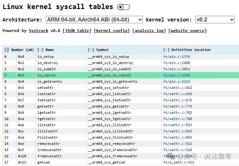Select the lremovexattr name cell
Viewport: 239px width, 166px height.
61,150
